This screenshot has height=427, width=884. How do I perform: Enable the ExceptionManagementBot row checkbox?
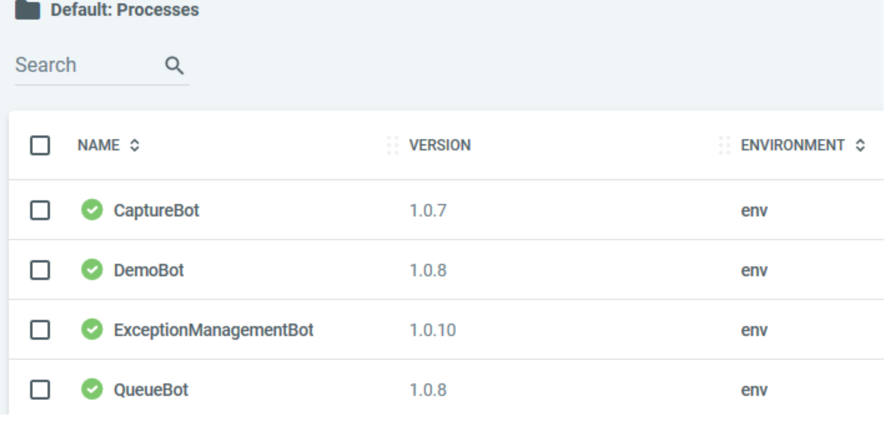(x=40, y=330)
